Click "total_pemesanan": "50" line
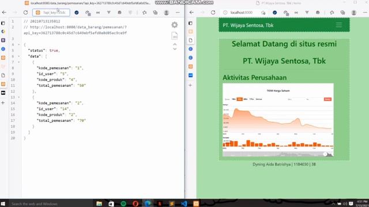The height and width of the screenshot is (207, 369). pos(61,86)
